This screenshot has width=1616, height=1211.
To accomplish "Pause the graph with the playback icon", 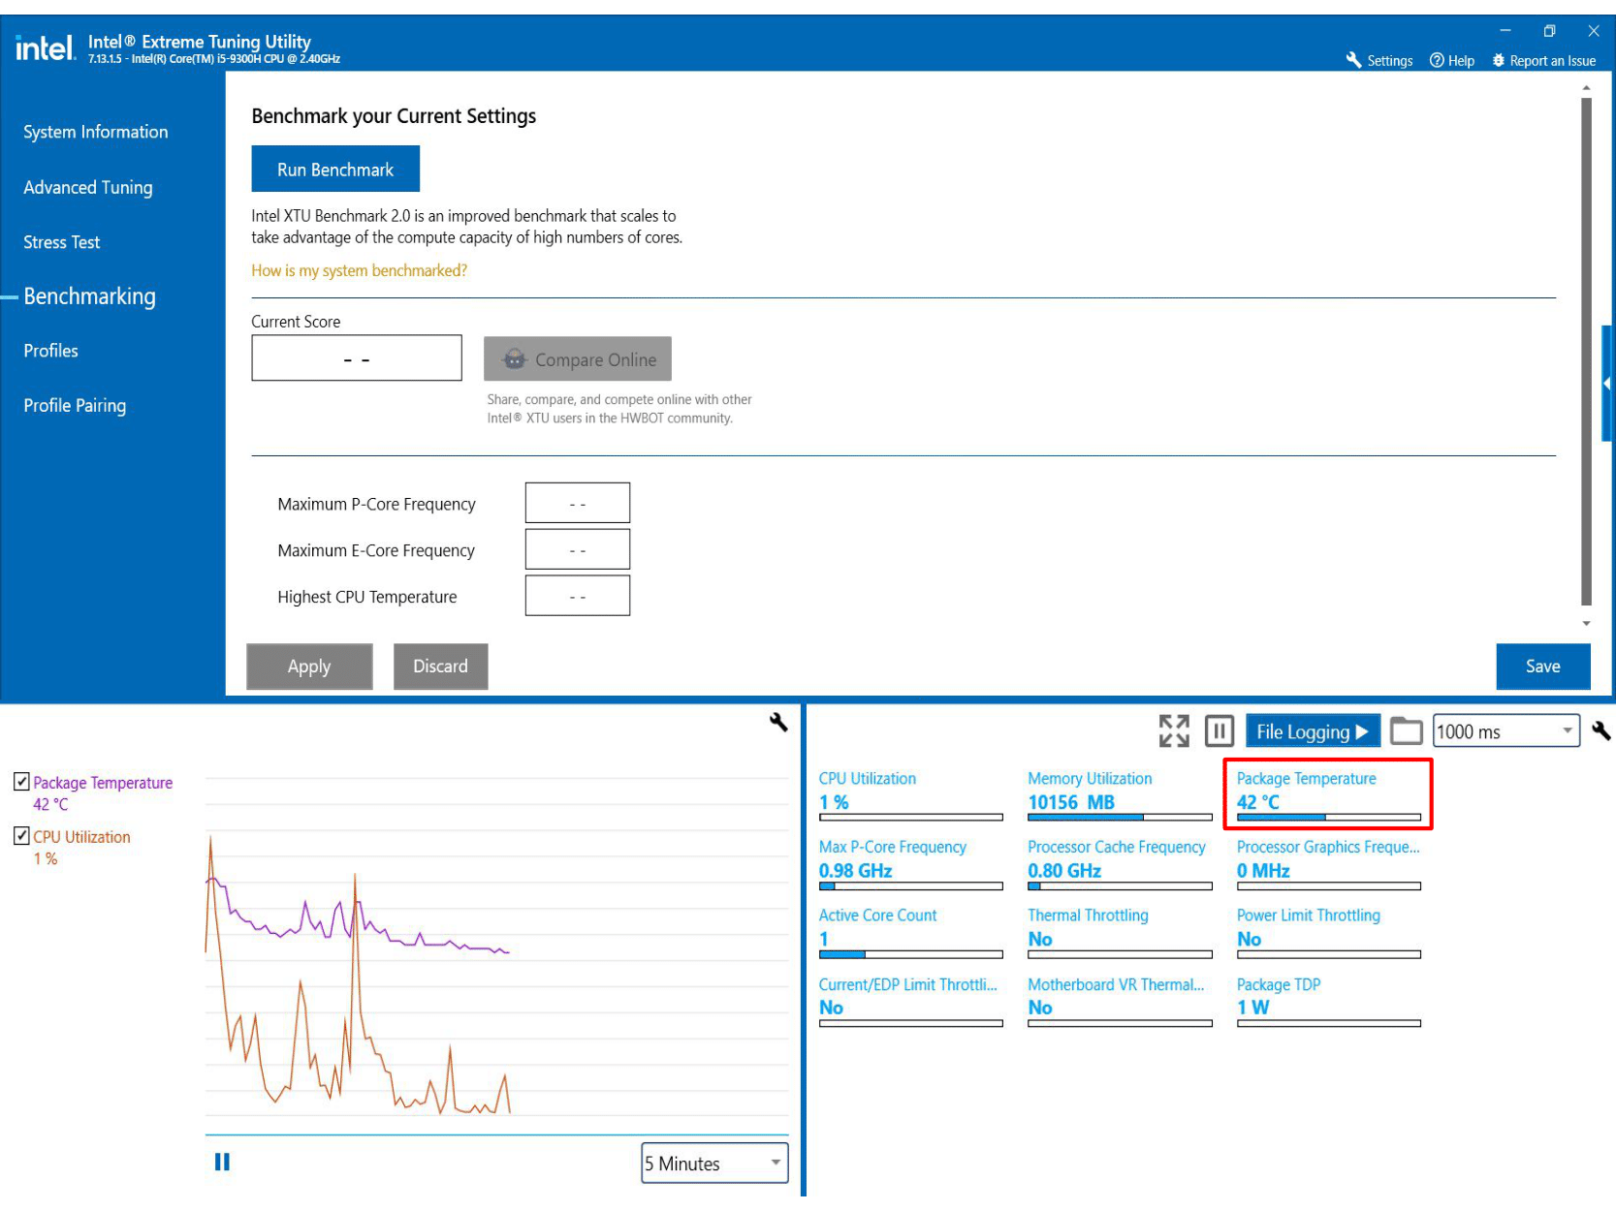I will pyautogui.click(x=222, y=1162).
